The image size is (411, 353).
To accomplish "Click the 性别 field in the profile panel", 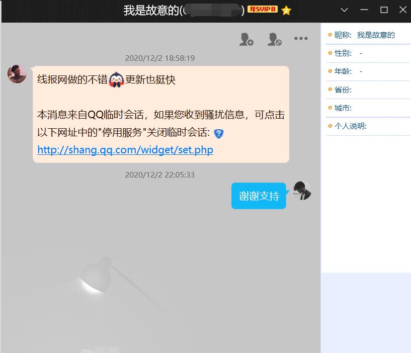I will coord(343,53).
